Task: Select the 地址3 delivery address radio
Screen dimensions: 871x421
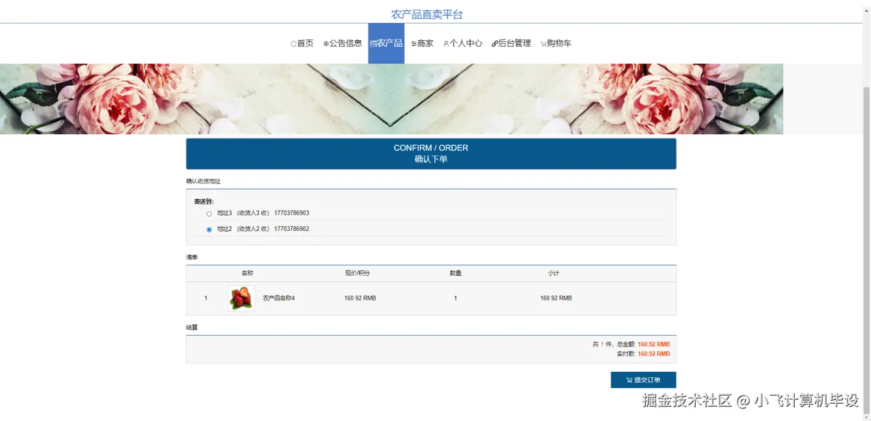Action: [x=209, y=213]
